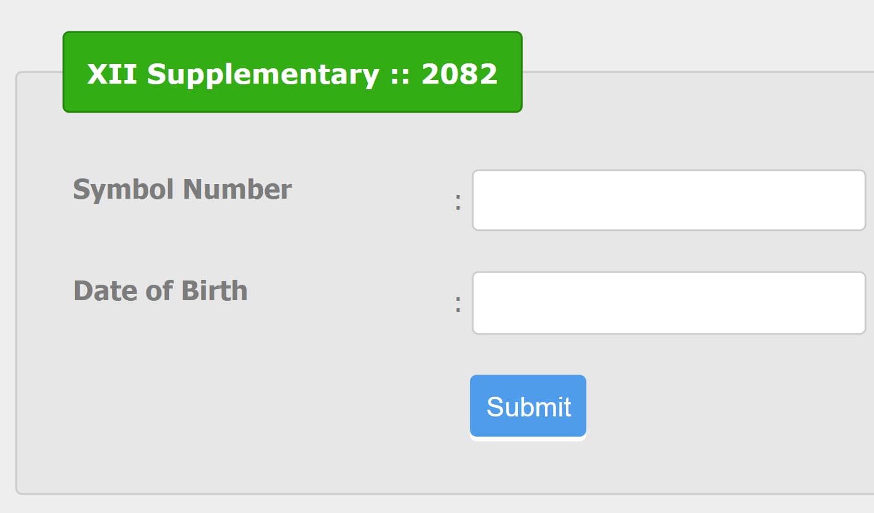The height and width of the screenshot is (513, 874).
Task: Click the green XII Supplementary :: 2082 banner
Action: (292, 72)
